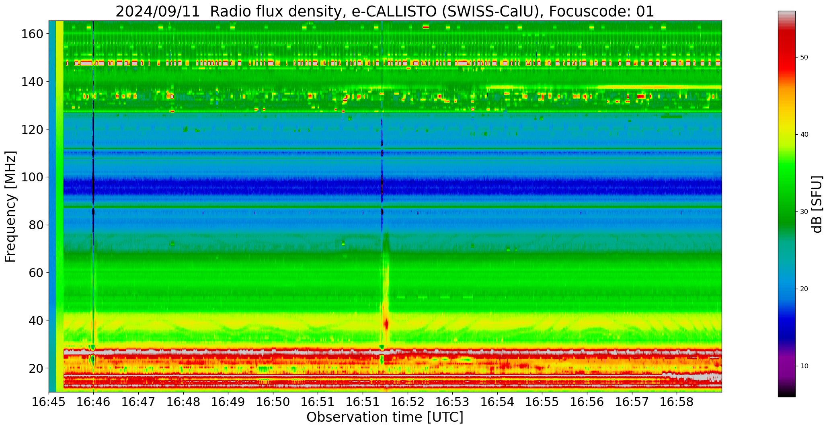
Task: Click the plot title mentioning e-CALLISTO SWISS-CalU
Action: tap(385, 11)
